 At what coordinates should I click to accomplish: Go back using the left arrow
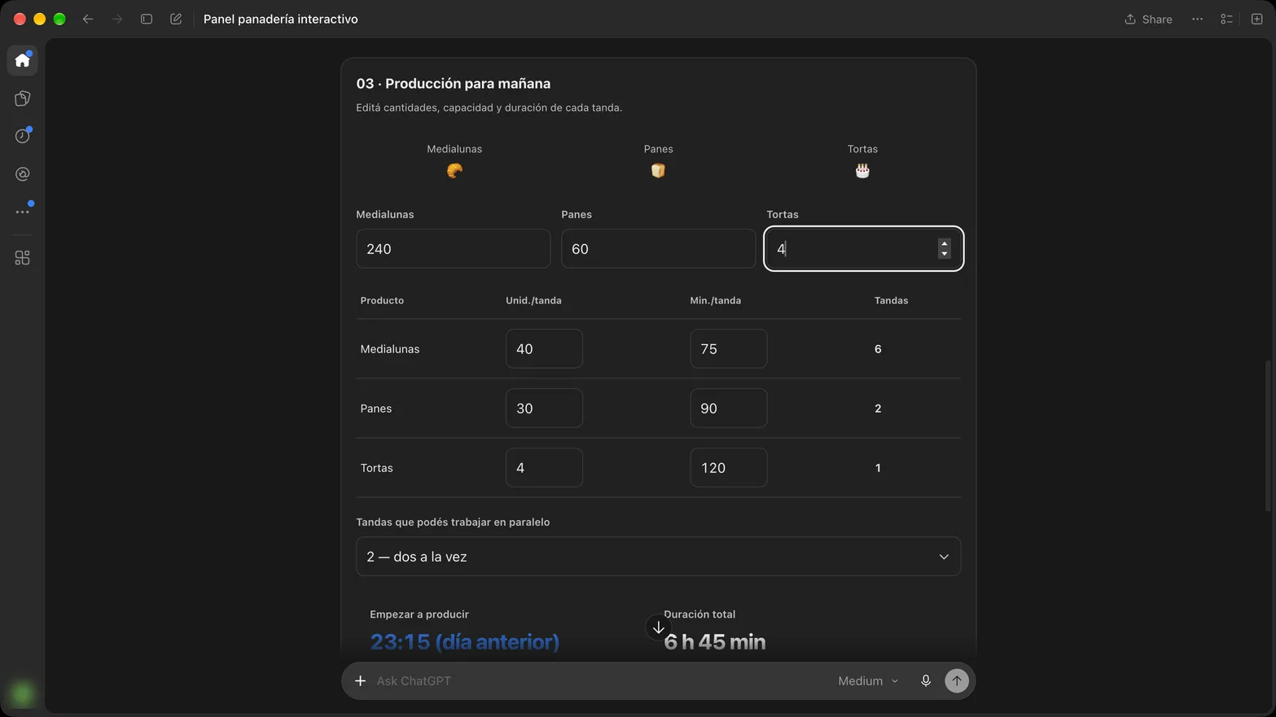click(88, 19)
